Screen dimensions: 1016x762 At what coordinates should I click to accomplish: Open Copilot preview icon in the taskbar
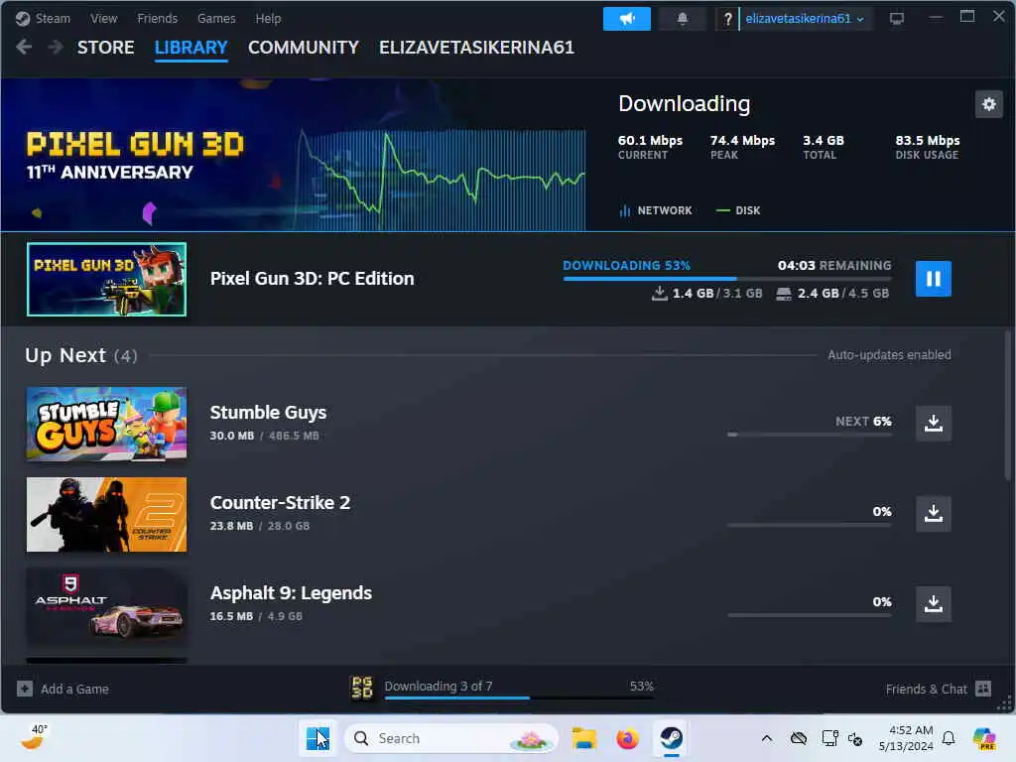(984, 738)
